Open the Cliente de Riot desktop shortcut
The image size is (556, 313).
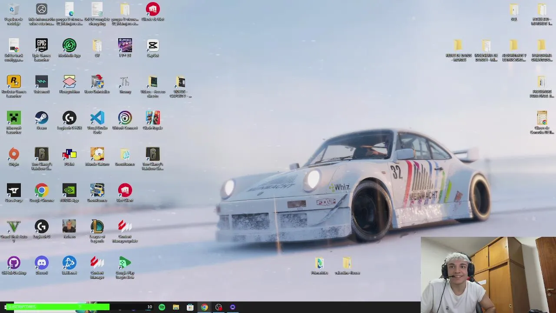(x=152, y=12)
